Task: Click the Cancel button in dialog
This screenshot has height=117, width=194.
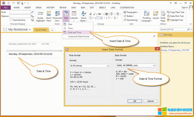Action: 150,101
